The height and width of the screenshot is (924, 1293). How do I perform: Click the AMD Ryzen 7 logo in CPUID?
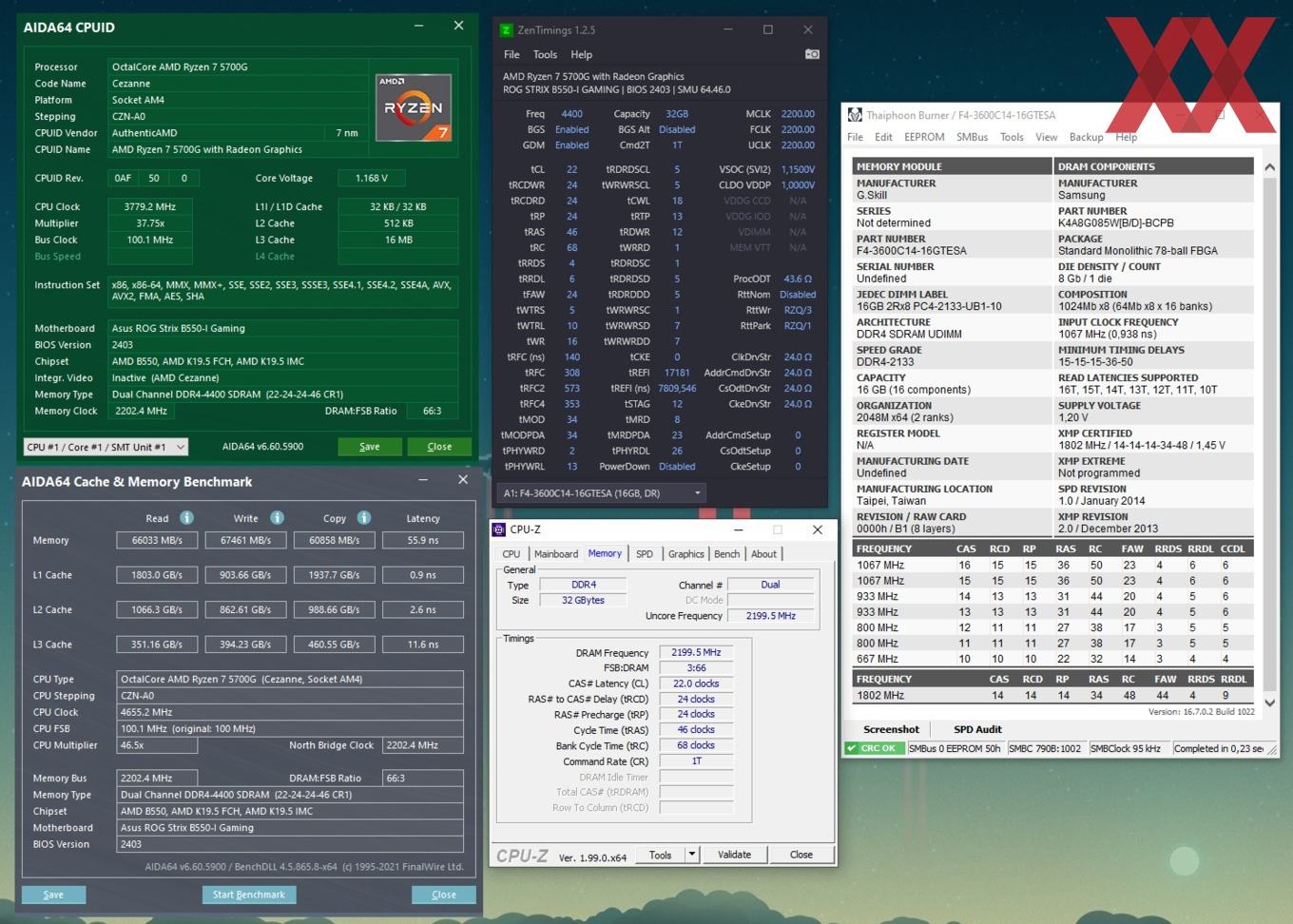tap(414, 107)
